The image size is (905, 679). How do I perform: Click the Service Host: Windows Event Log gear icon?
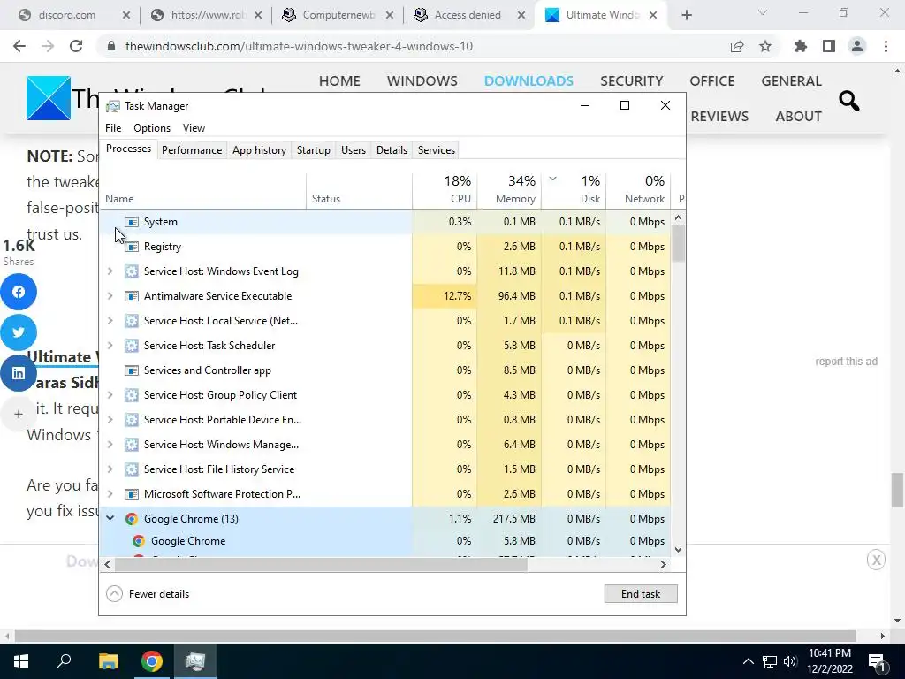[132, 271]
